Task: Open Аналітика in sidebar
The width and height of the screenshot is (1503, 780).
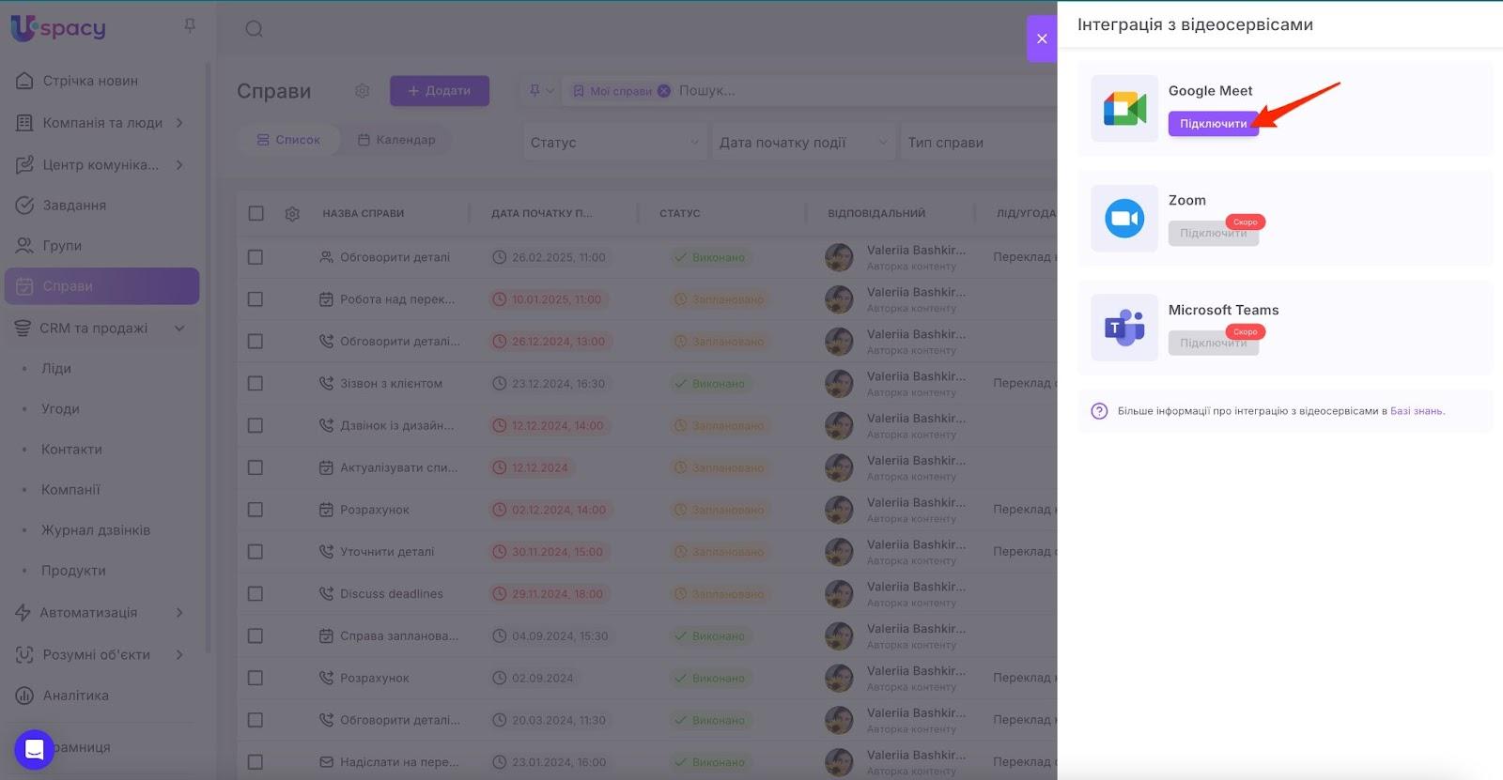Action: 75,696
